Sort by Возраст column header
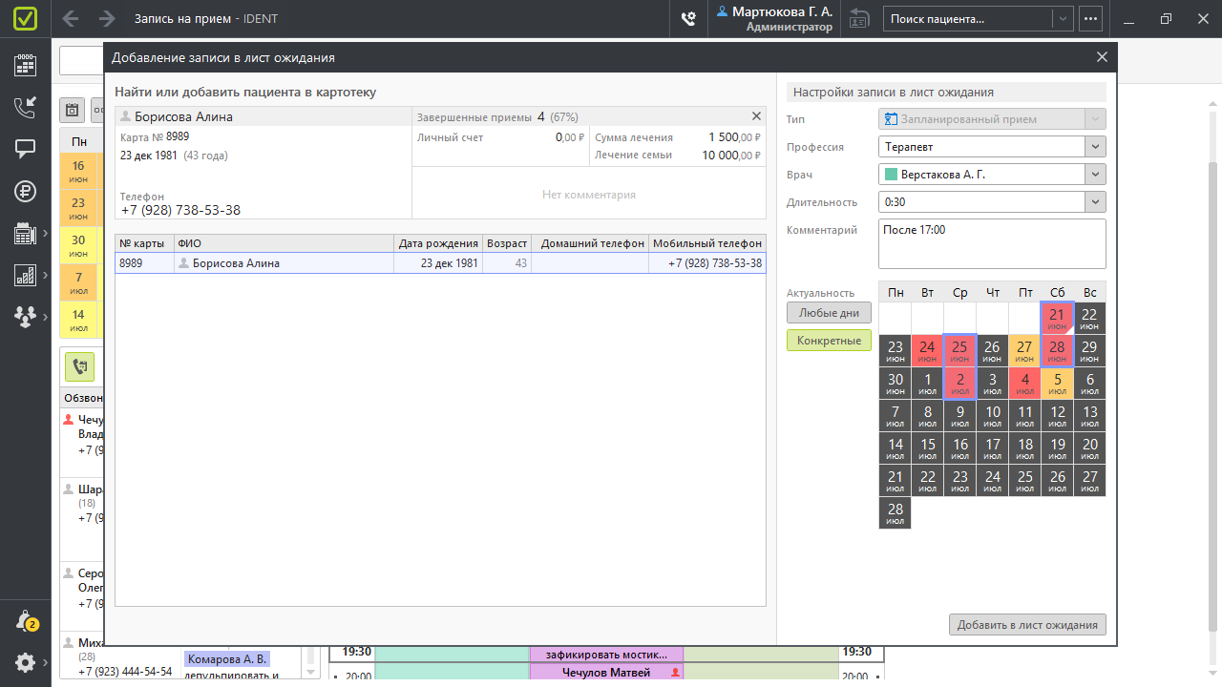This screenshot has height=687, width=1222. 507,243
